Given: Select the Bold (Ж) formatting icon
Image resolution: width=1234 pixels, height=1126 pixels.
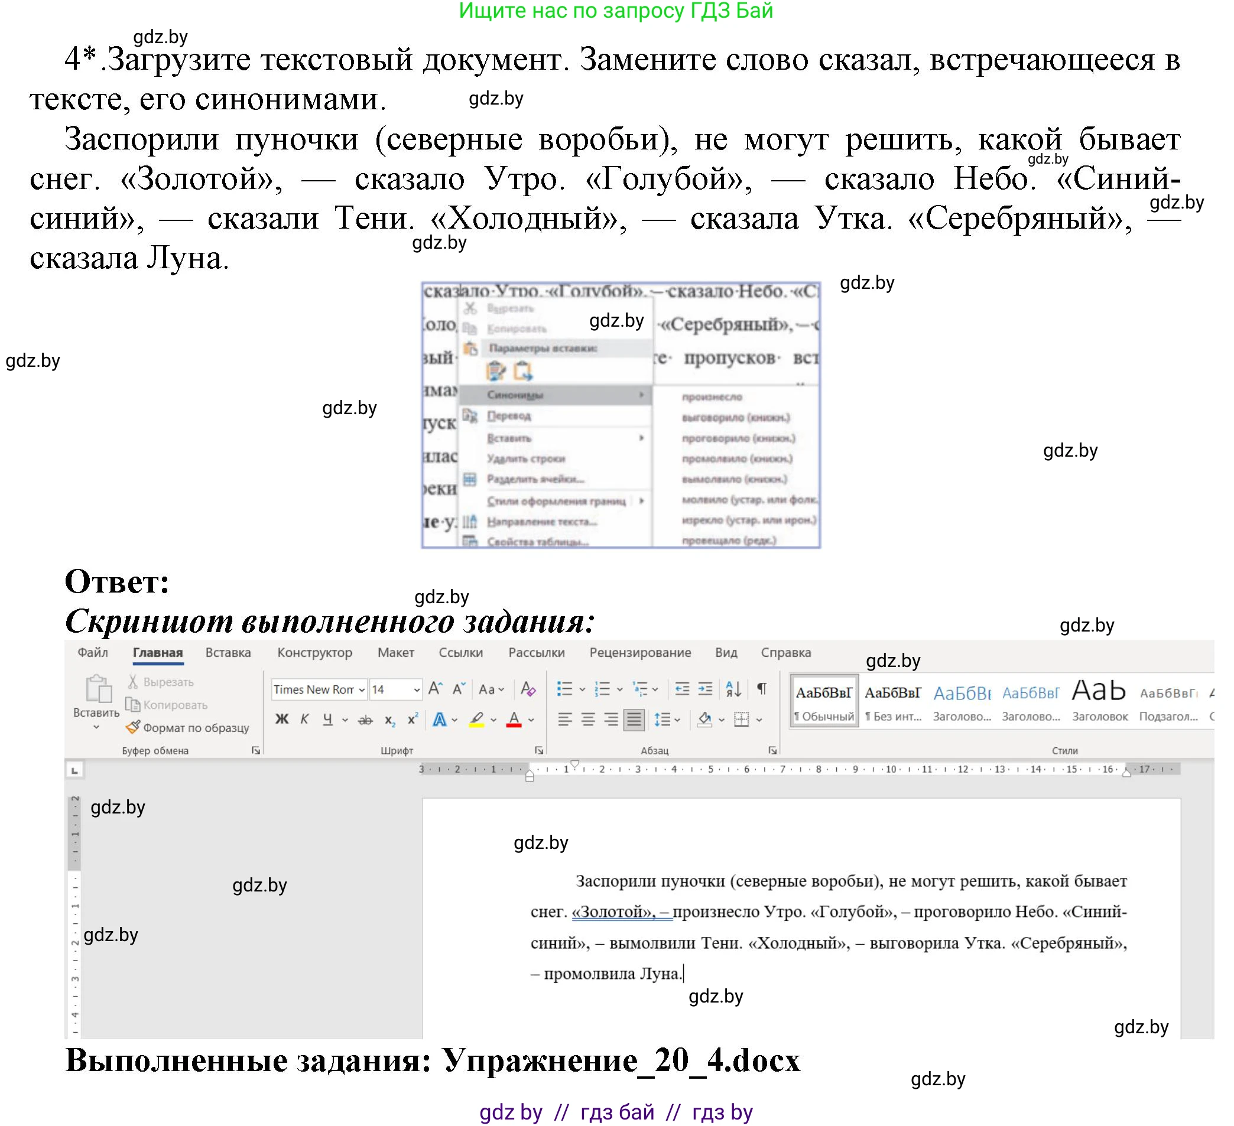Looking at the screenshot, I should (x=281, y=719).
